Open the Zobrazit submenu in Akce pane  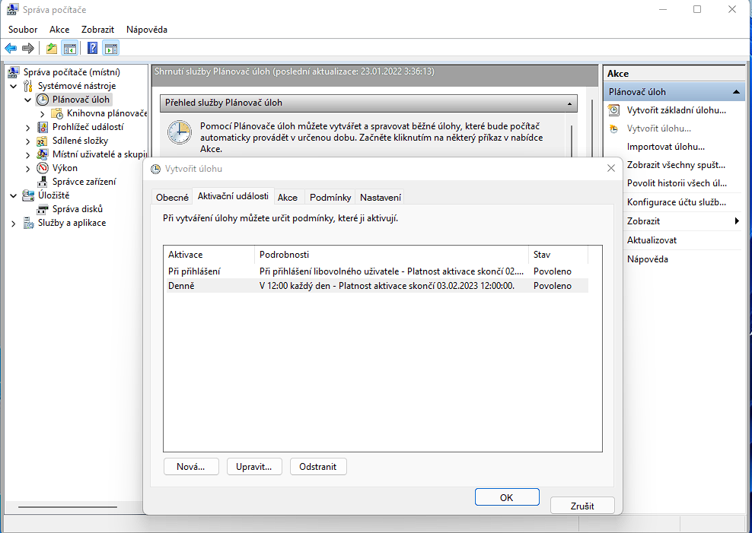(736, 221)
